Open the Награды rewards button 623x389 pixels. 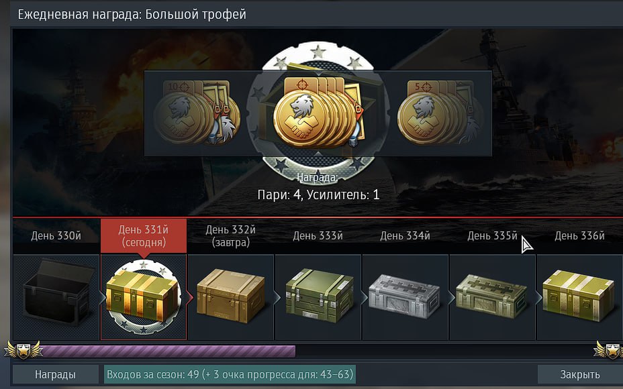(x=55, y=374)
